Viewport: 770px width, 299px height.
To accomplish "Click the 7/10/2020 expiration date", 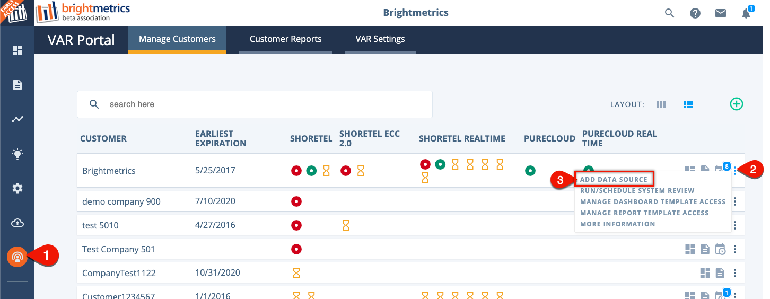I will click(215, 201).
